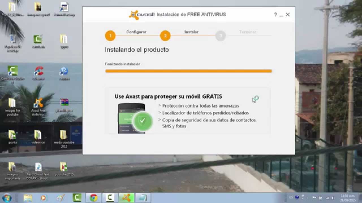Open Google Chrome from the taskbar
Image resolution: width=362 pixels, height=203 pixels.
[94, 198]
